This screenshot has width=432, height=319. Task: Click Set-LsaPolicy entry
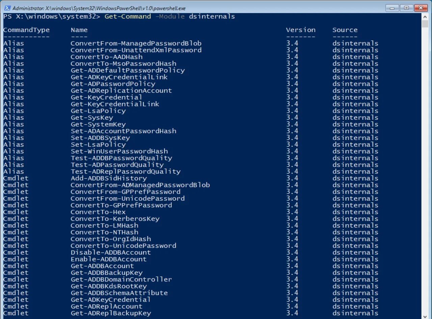pyautogui.click(x=98, y=145)
